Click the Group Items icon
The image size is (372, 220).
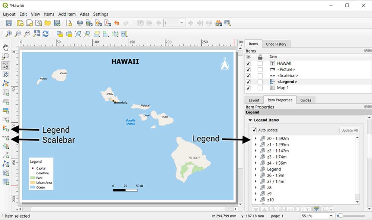tap(78, 34)
